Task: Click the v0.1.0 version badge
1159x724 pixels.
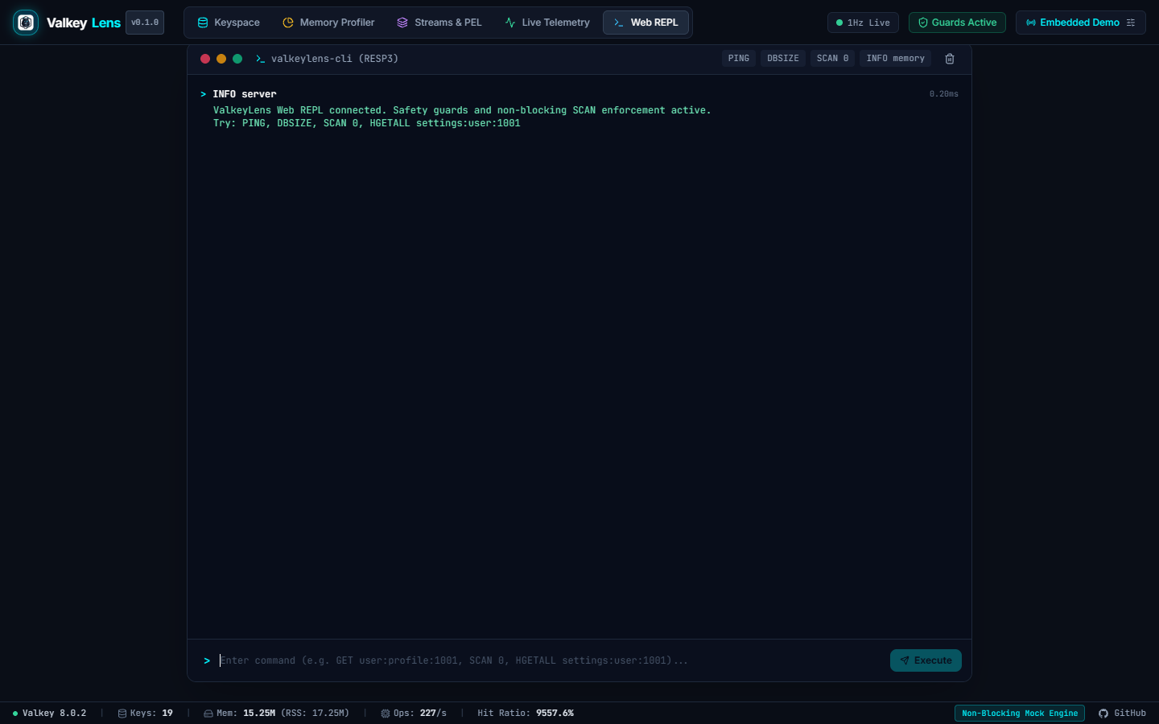Action: coord(145,23)
